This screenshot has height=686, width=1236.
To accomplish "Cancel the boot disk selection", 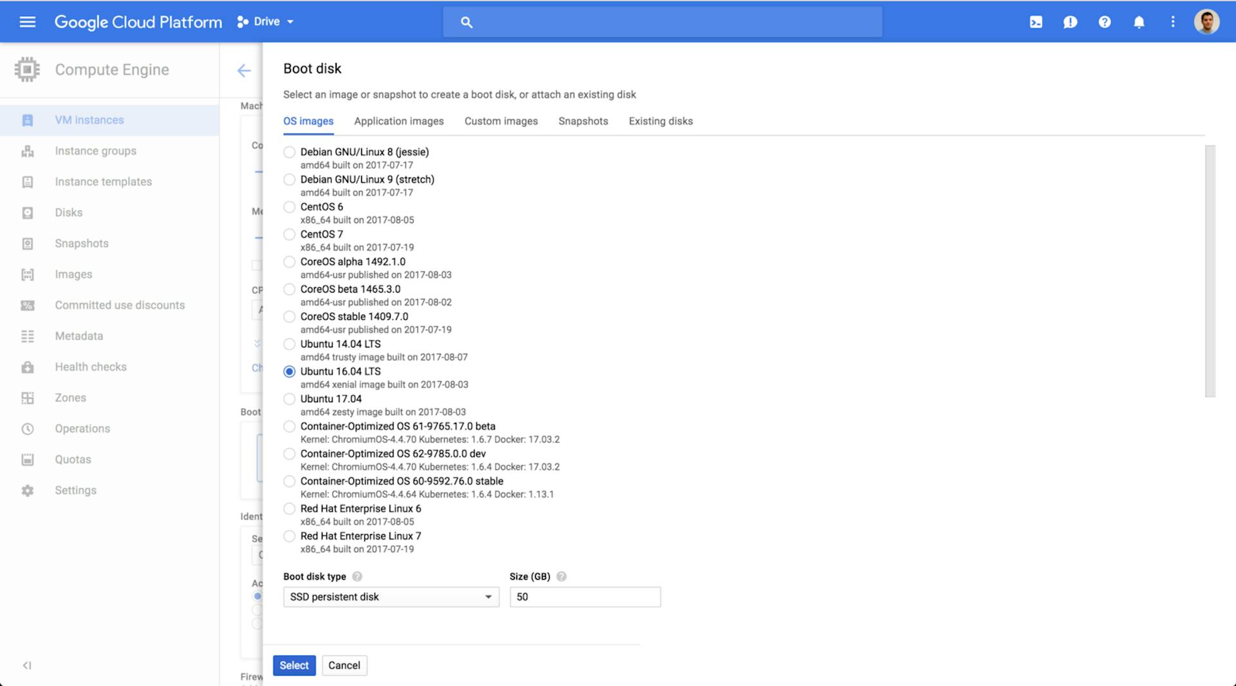I will tap(344, 665).
